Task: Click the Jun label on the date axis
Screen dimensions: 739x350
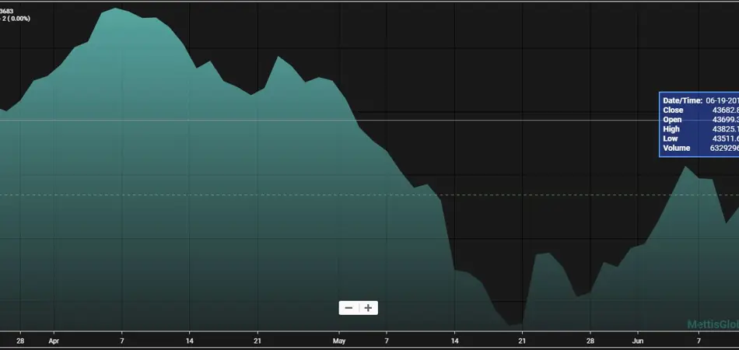Action: (638, 340)
